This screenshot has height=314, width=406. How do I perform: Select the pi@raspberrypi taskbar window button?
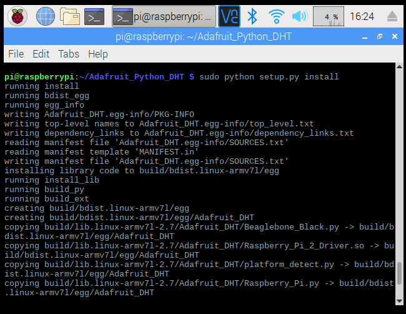164,17
